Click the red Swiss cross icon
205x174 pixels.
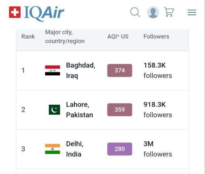[15, 12]
